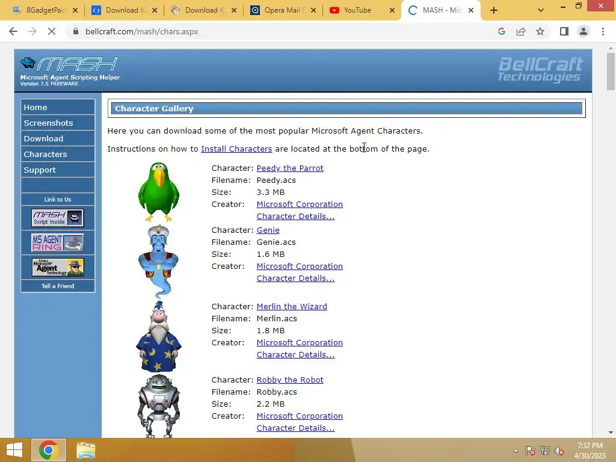Share this page via the share icon

click(521, 31)
